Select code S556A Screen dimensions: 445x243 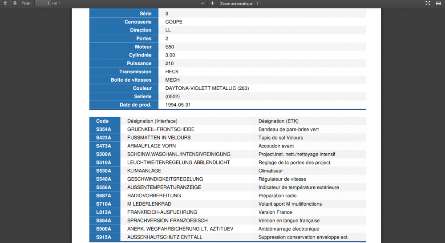point(103,187)
